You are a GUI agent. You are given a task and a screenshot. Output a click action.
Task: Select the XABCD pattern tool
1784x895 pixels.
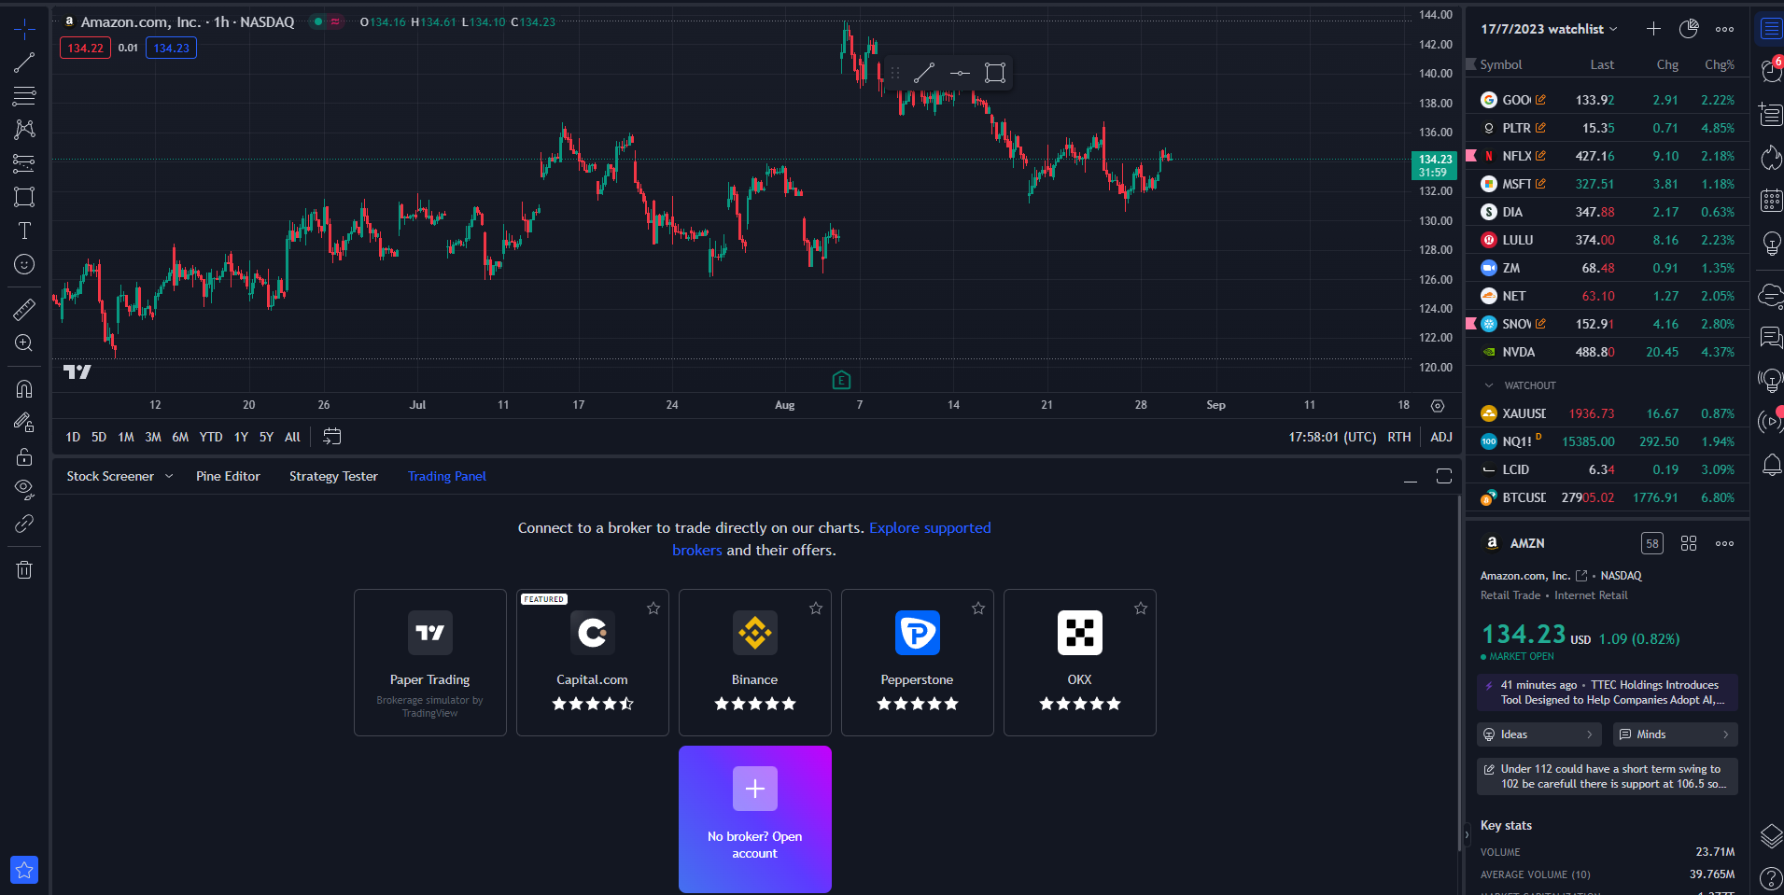click(x=24, y=129)
